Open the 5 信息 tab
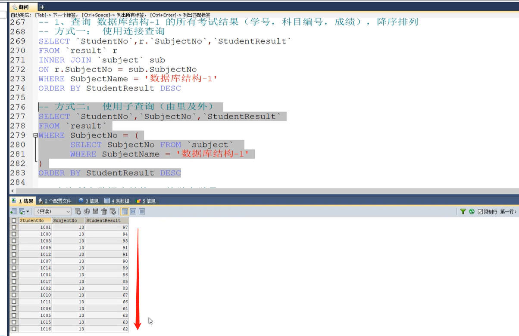The width and height of the screenshot is (519, 336). pos(146,201)
